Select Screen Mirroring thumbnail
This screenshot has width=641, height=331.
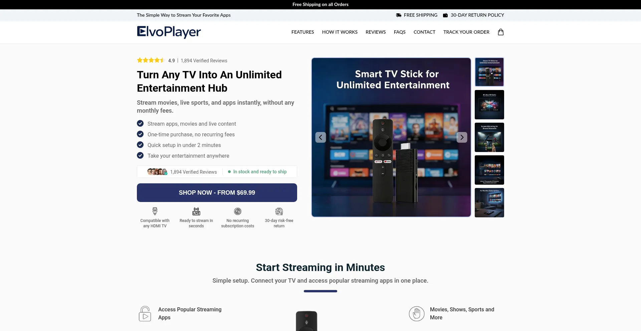489,137
